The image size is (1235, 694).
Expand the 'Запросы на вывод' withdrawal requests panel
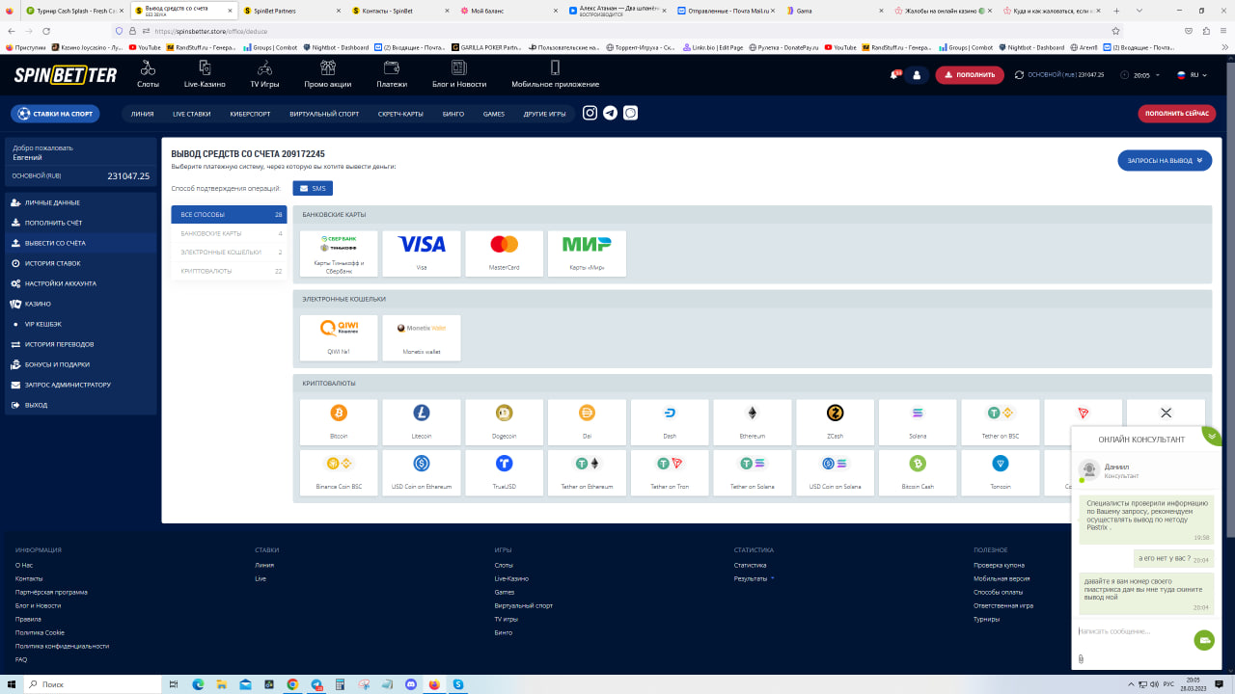pos(1165,161)
